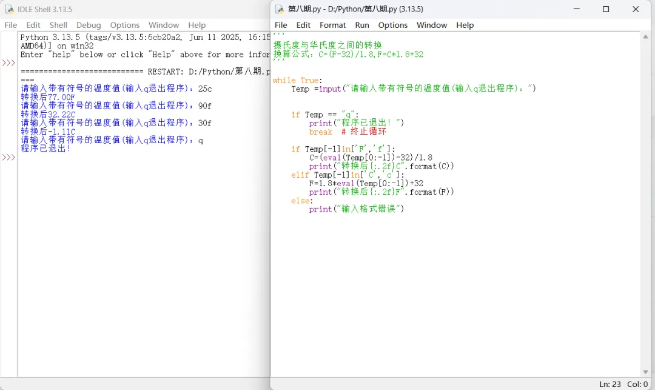Click the shell output '程序已退出！'
Screen dimensions: 655x390
pyautogui.click(x=45, y=148)
